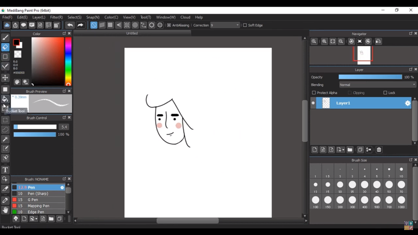Image resolution: width=418 pixels, height=235 pixels.
Task: Click the Undo arrow in the toolbar
Action: coord(70,25)
